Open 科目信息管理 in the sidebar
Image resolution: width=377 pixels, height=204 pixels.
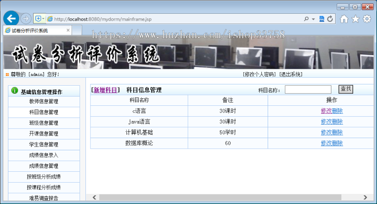pos(44,112)
